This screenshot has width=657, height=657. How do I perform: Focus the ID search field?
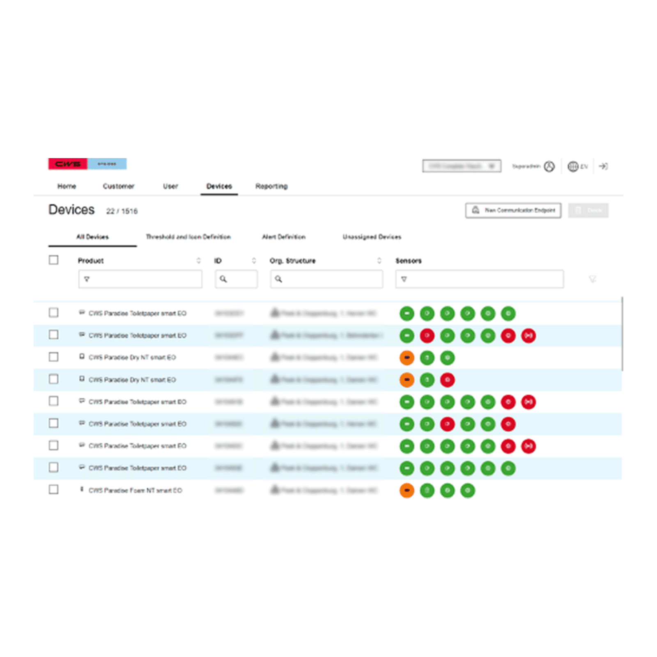click(x=236, y=279)
